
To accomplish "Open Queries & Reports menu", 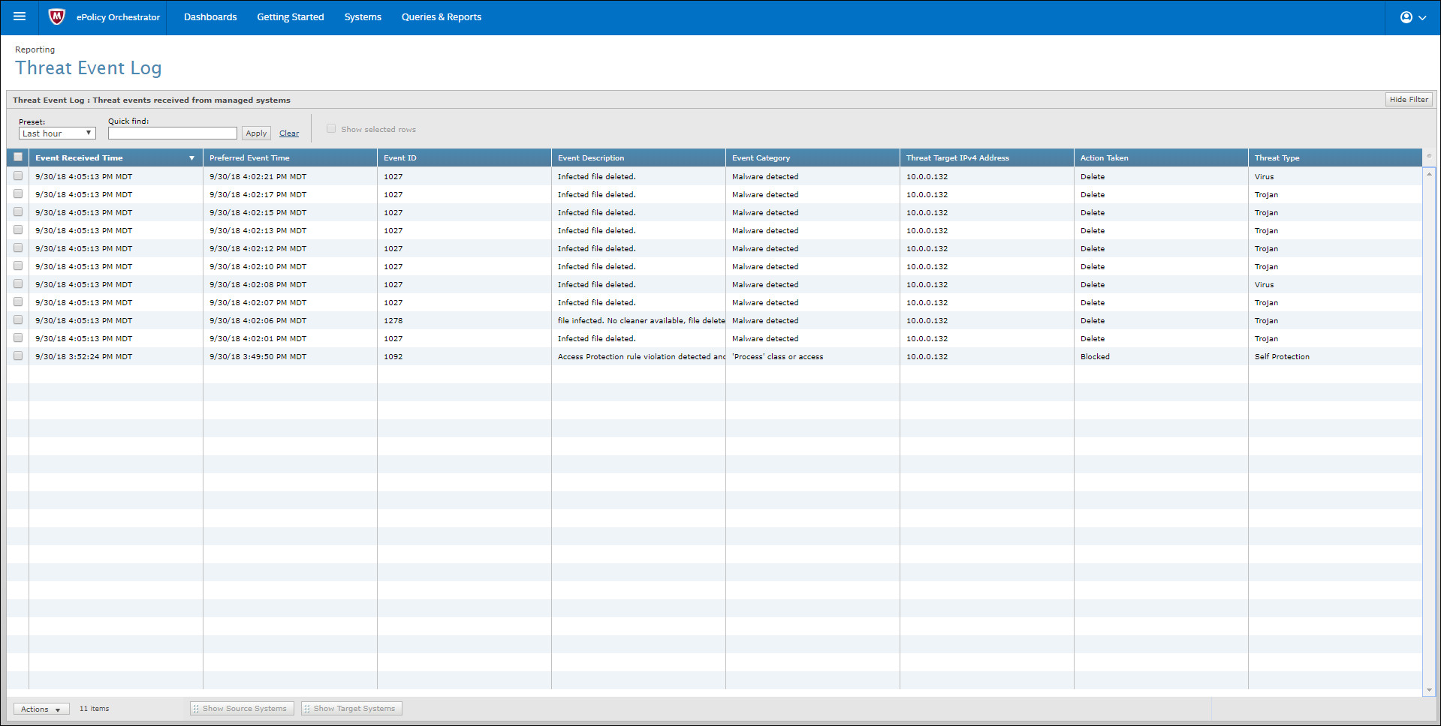I will (442, 17).
